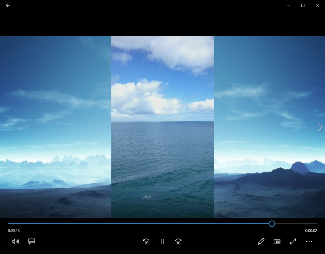Viewport: 325px width, 254px height.
Task: Open the three-dot more options menu
Action: click(x=309, y=241)
